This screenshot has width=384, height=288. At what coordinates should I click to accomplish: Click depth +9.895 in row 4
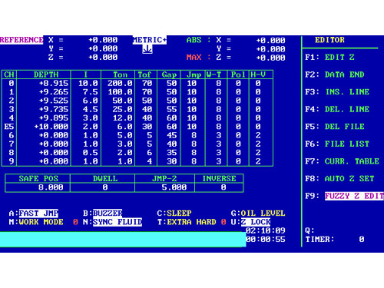(54, 118)
